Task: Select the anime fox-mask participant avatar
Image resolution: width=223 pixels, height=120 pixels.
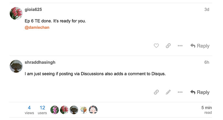Action: (93, 110)
